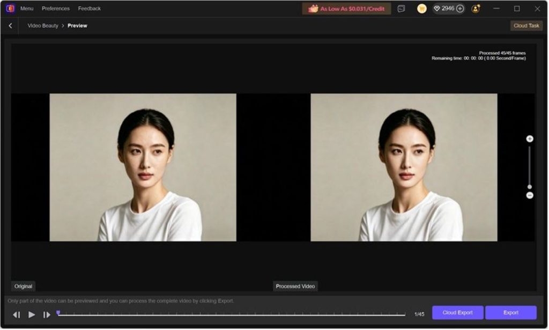549x330 pixels.
Task: Click the Preview breadcrumb label
Action: point(77,26)
